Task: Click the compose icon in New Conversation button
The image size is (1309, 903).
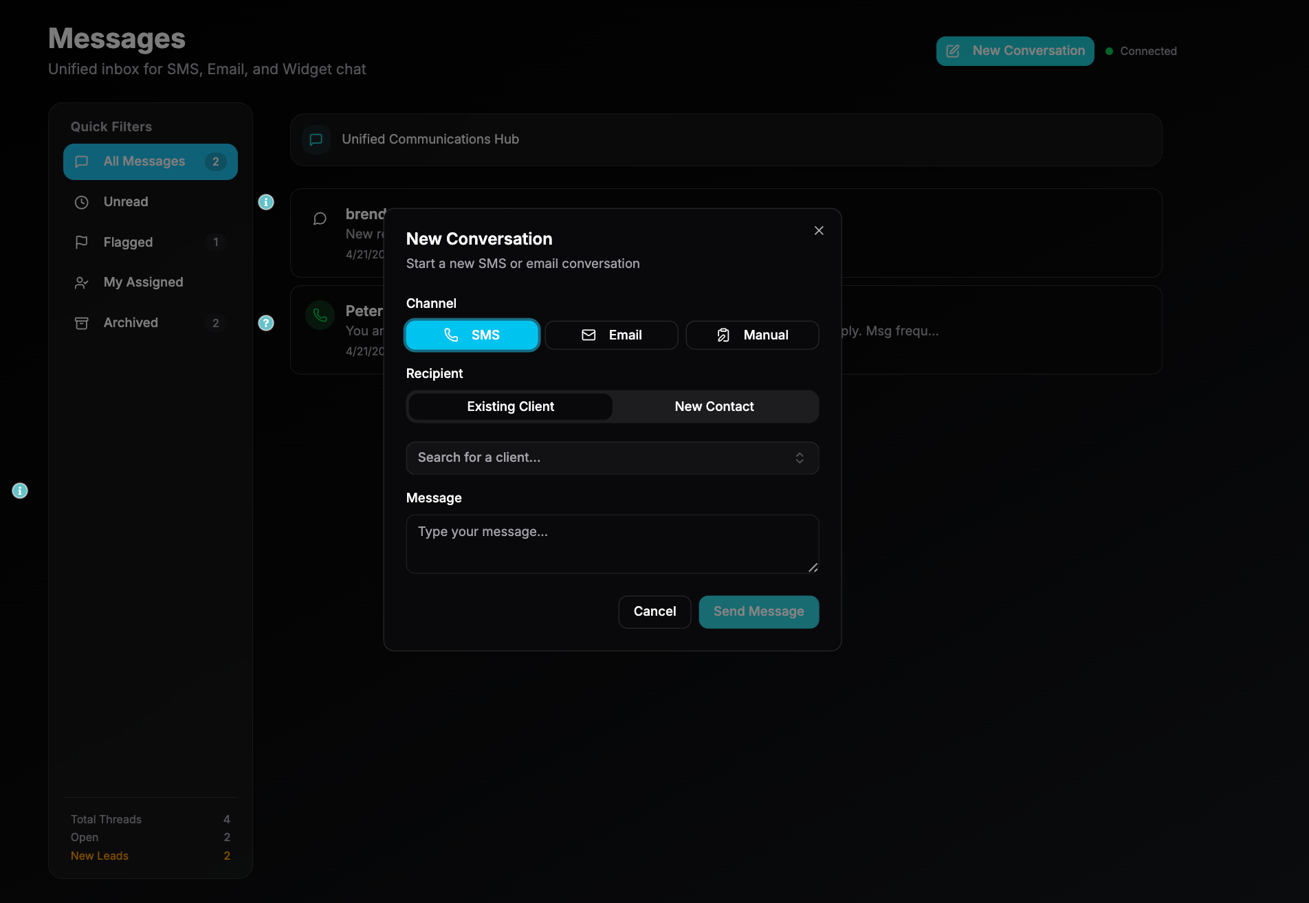Action: pos(953,51)
